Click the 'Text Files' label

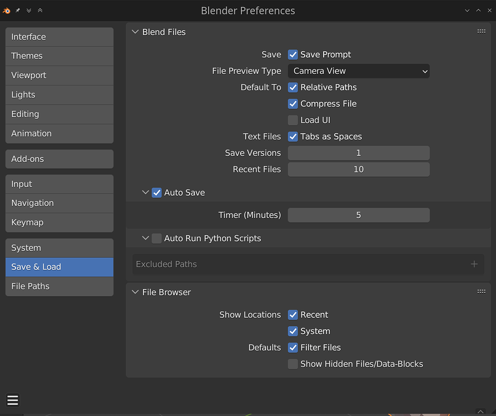262,136
